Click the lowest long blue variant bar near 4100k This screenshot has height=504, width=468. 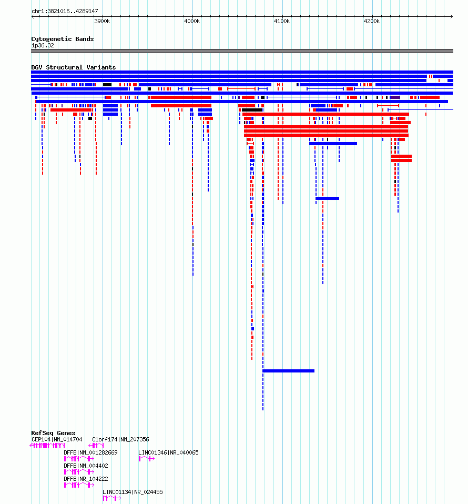point(289,371)
